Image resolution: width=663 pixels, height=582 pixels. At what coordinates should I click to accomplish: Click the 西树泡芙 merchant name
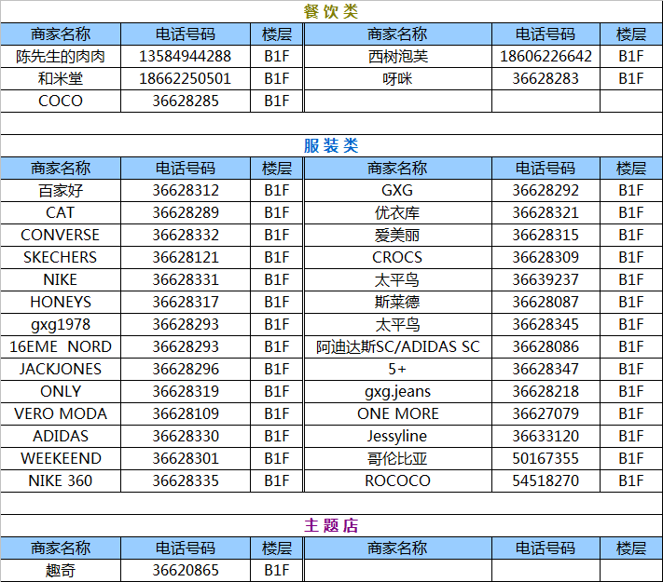tap(398, 56)
